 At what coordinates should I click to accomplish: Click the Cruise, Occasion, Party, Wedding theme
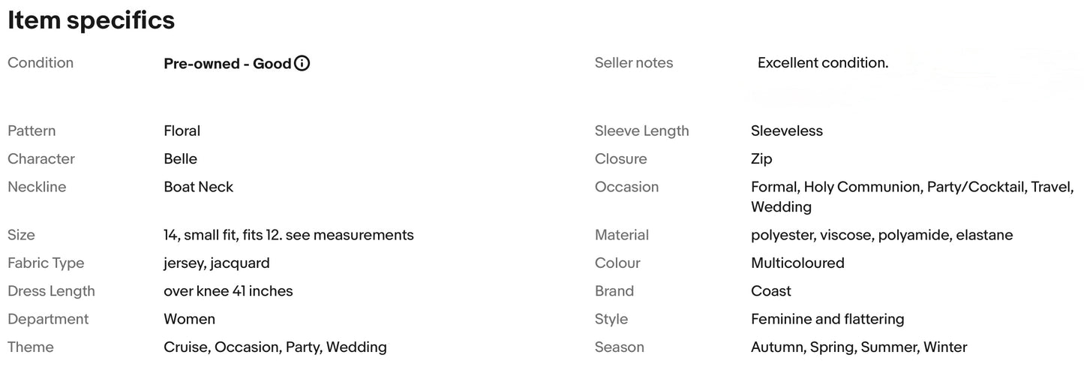coord(275,347)
